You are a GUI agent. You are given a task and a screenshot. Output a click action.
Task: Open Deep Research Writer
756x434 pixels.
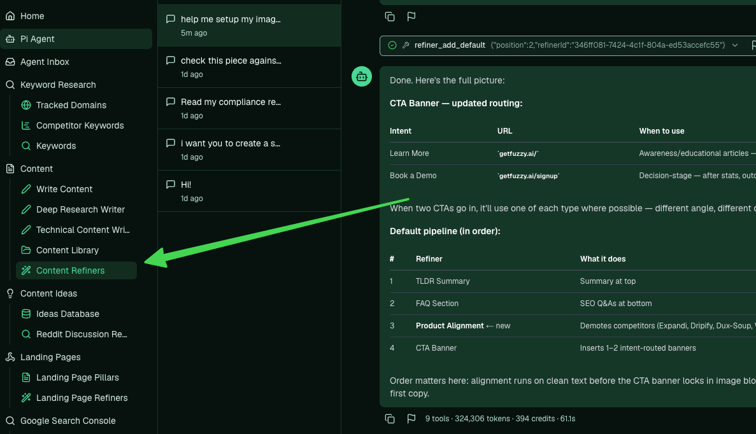pyautogui.click(x=80, y=209)
